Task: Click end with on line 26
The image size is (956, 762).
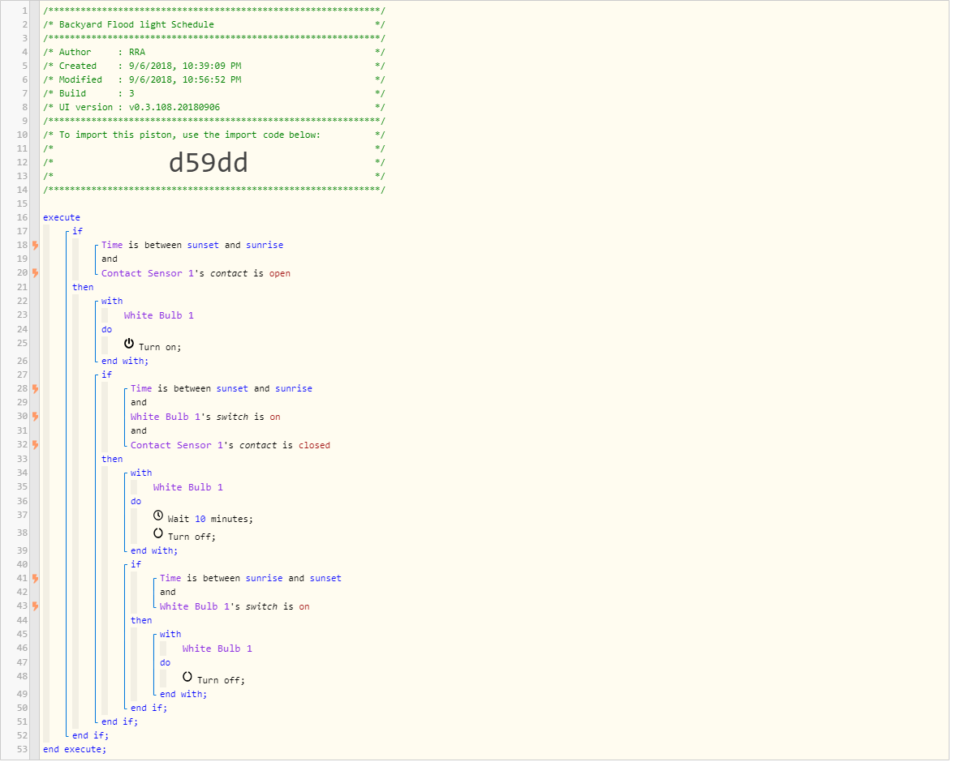Action: pos(125,362)
